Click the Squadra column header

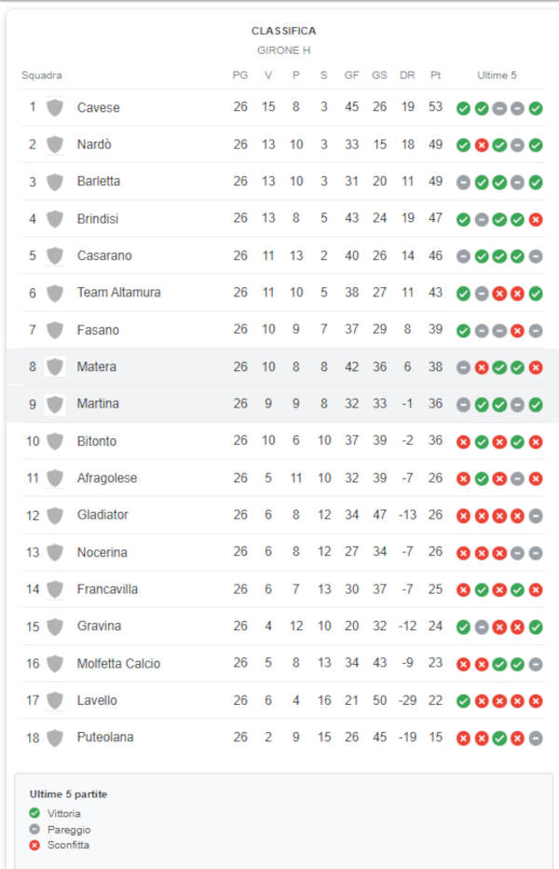(x=42, y=75)
